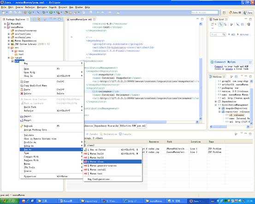This screenshot has height=204, width=255.
Task: Click the green Run toolbar button
Action: pos(51,12)
